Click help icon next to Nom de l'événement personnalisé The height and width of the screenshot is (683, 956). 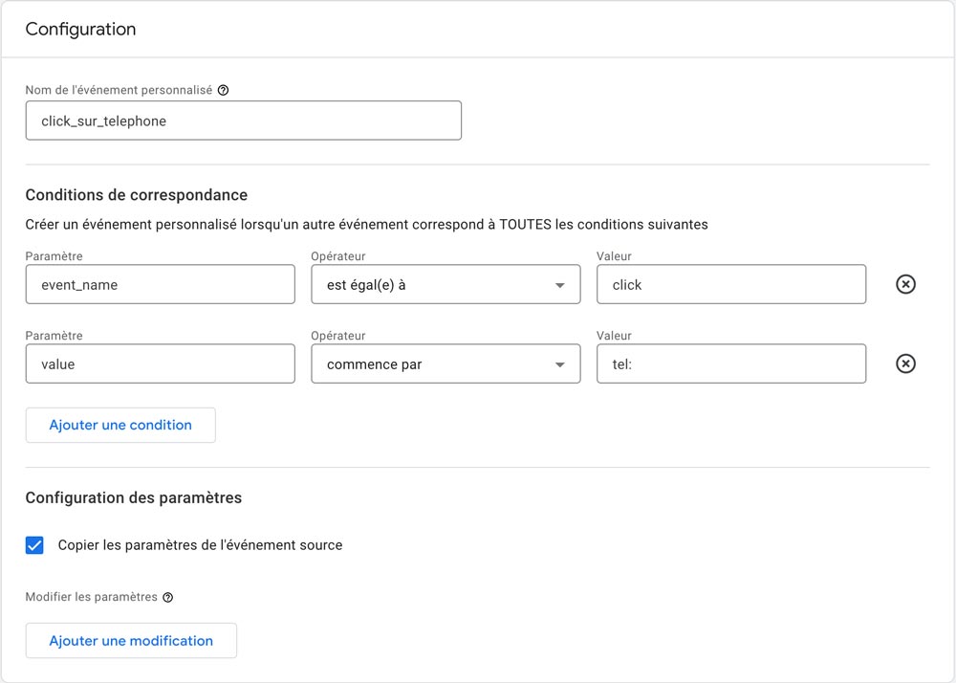click(223, 90)
